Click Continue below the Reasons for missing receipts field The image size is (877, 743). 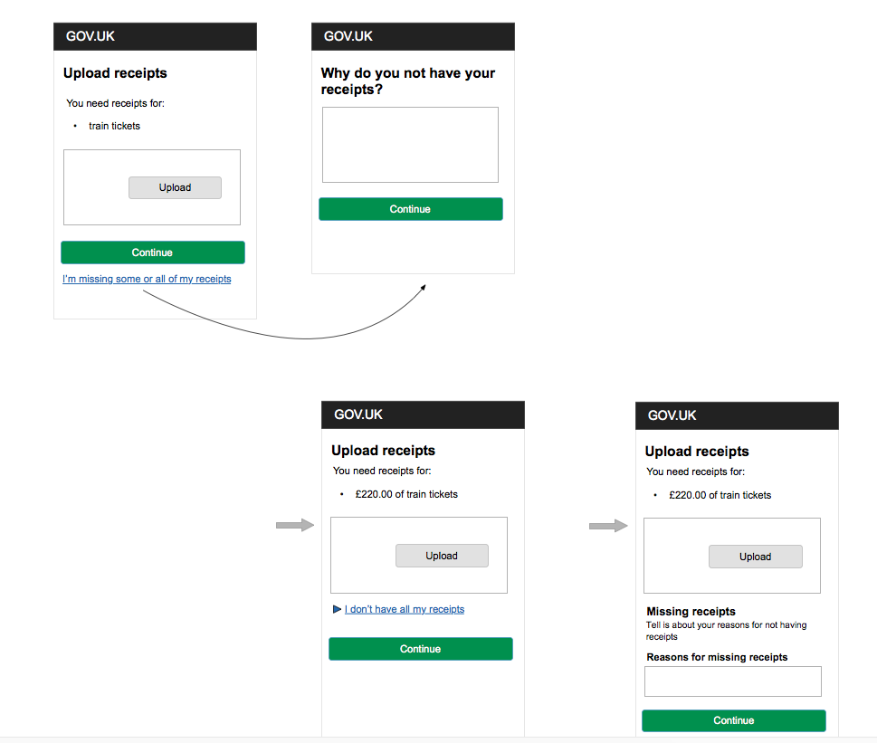(x=733, y=720)
